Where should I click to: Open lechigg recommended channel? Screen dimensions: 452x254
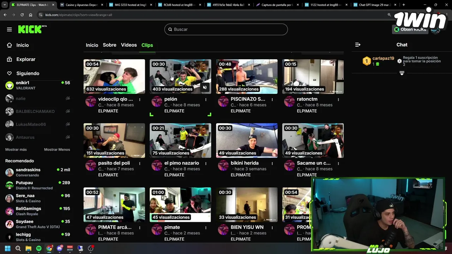click(x=37, y=237)
